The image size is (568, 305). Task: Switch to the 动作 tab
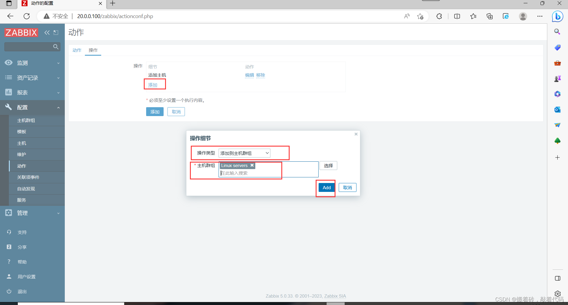[x=77, y=50]
